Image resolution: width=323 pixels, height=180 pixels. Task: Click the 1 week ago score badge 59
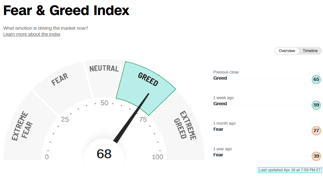[316, 105]
